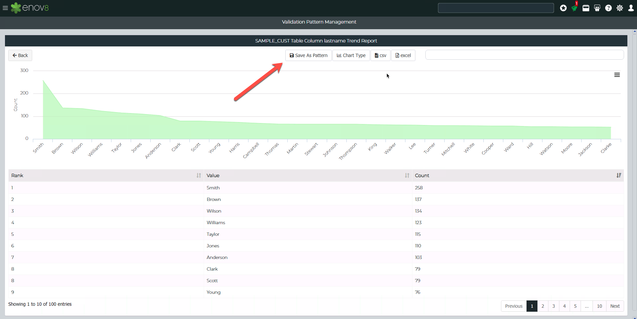Image resolution: width=637 pixels, height=319 pixels.
Task: Open chart context hamburger menu
Action: [617, 75]
